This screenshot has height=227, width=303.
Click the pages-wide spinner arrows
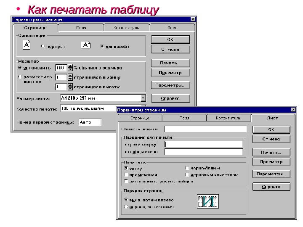click(x=70, y=77)
